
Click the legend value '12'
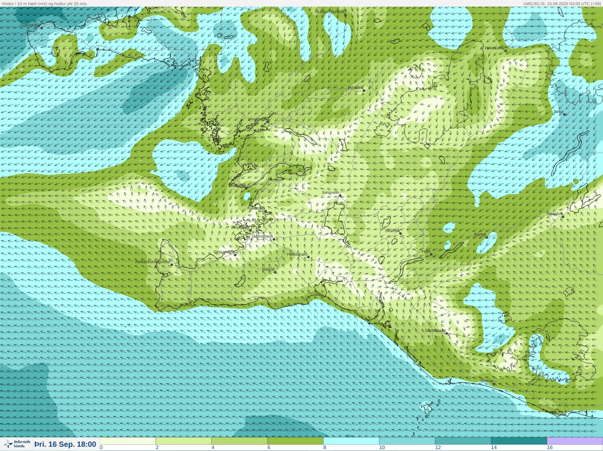(x=438, y=448)
